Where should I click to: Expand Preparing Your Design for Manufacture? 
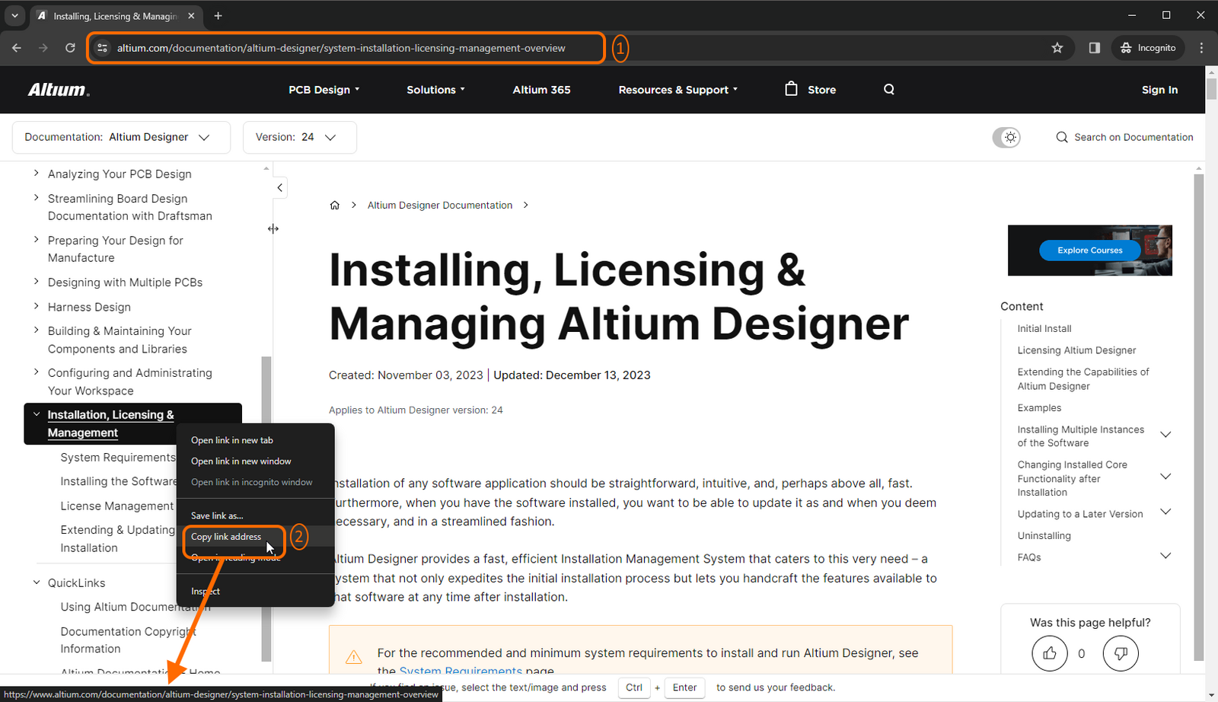36,240
